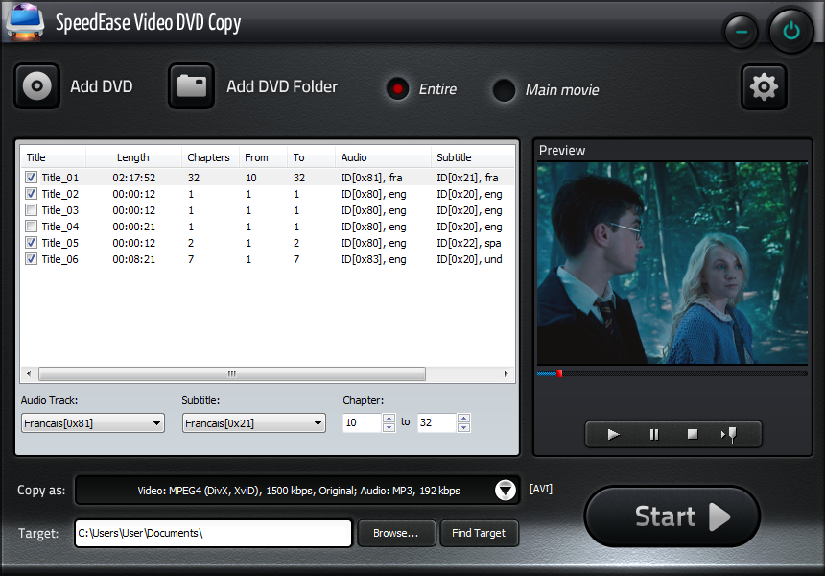Stop the preview playback

pos(693,434)
